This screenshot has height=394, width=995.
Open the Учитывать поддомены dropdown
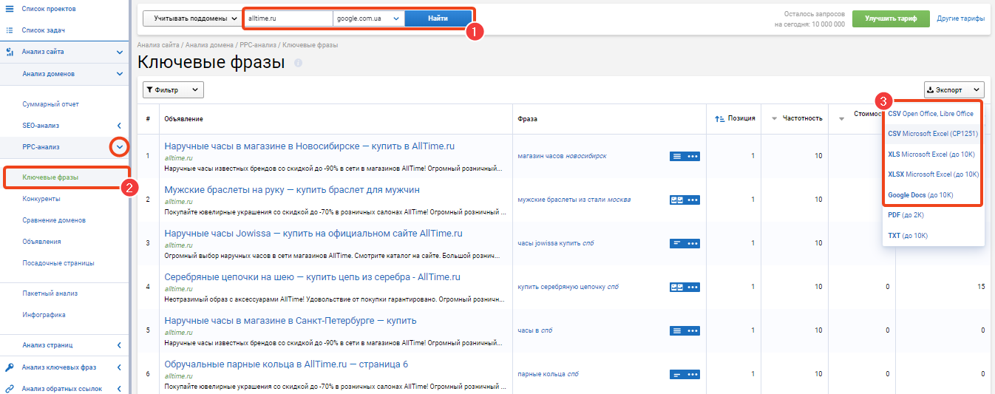(x=191, y=18)
